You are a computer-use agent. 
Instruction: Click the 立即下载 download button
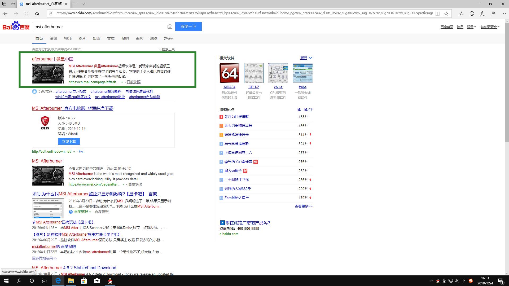coord(69,141)
